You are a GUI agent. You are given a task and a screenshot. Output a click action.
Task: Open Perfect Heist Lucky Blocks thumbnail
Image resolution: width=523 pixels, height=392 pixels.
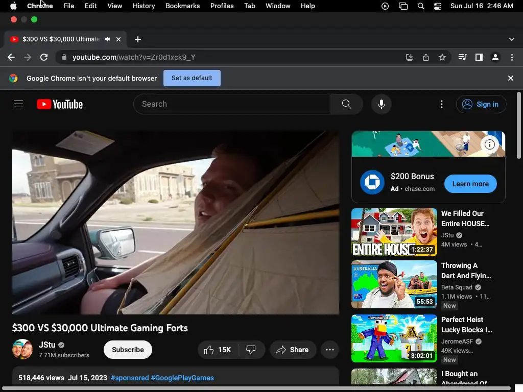(x=394, y=338)
